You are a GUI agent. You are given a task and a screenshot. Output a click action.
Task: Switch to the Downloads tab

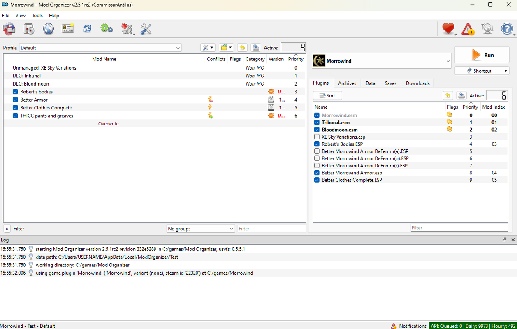pyautogui.click(x=417, y=83)
